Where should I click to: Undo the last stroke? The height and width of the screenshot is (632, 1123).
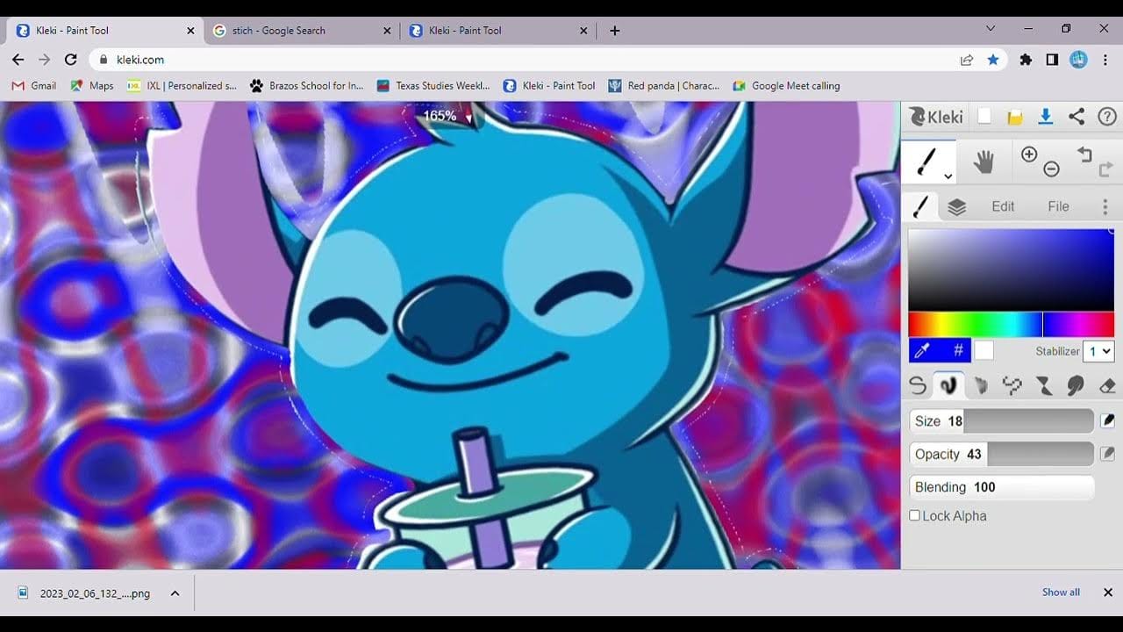click(1084, 154)
